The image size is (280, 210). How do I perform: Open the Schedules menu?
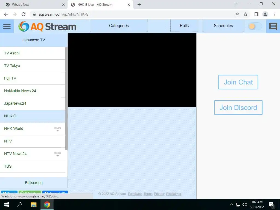click(x=223, y=26)
